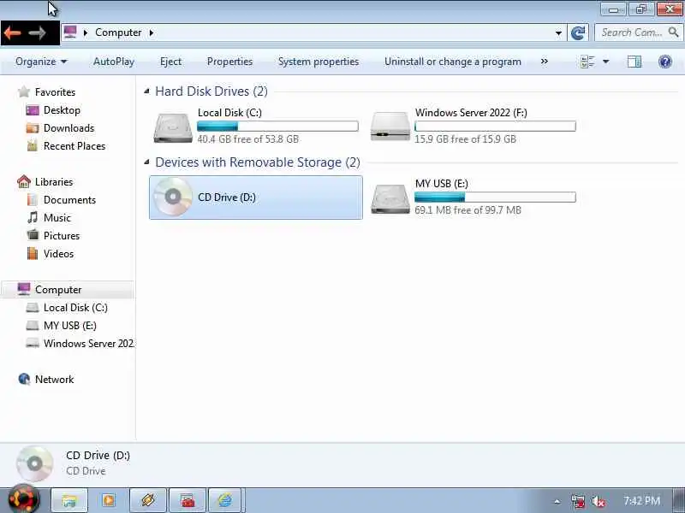Open System properties from the toolbar

click(x=319, y=62)
